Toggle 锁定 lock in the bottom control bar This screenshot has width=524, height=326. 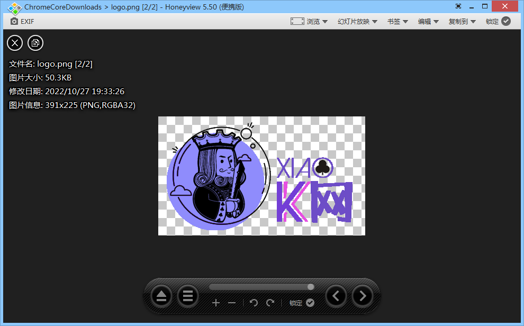(x=302, y=303)
